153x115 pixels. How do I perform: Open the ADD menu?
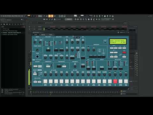[x=6, y=16]
